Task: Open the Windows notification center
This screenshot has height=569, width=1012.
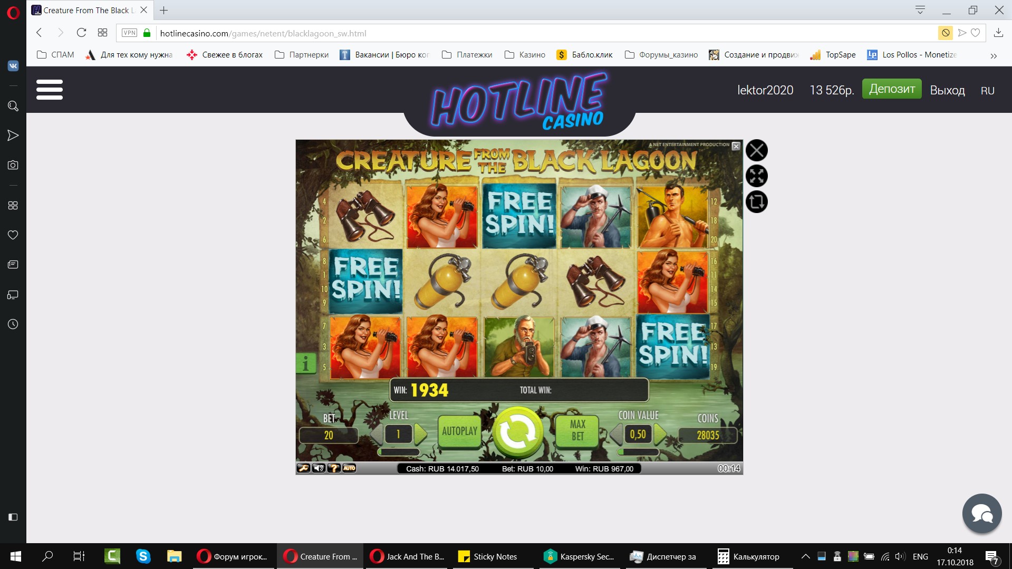Action: [x=992, y=557]
